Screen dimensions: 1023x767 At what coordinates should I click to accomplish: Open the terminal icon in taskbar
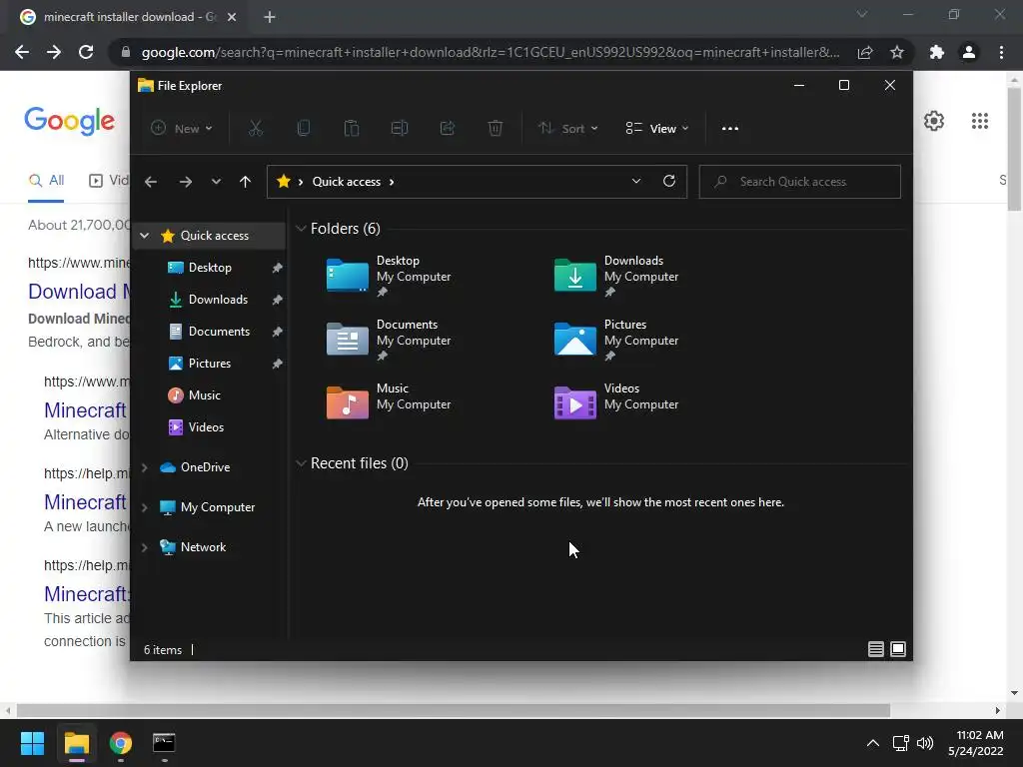coord(164,743)
